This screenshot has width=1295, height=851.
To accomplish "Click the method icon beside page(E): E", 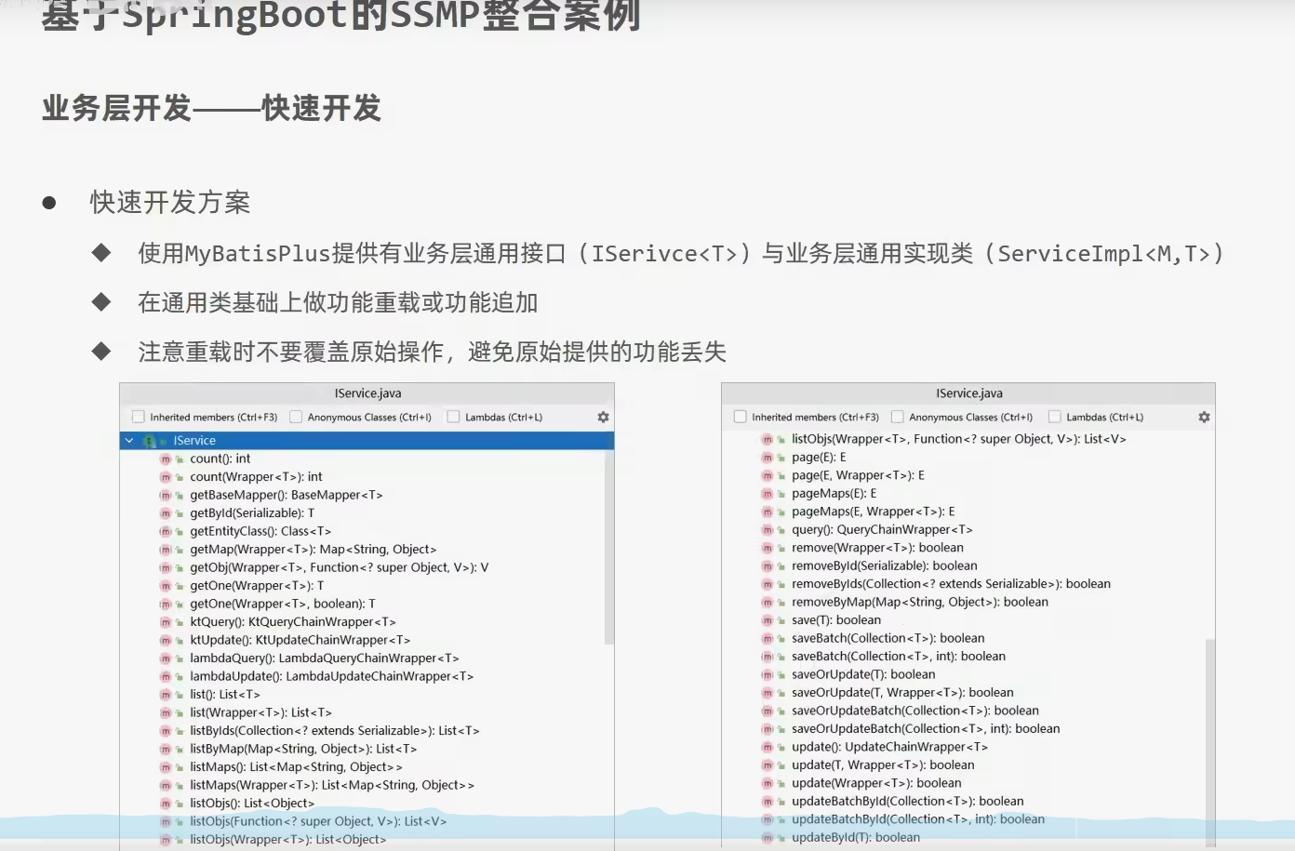I will coord(768,458).
